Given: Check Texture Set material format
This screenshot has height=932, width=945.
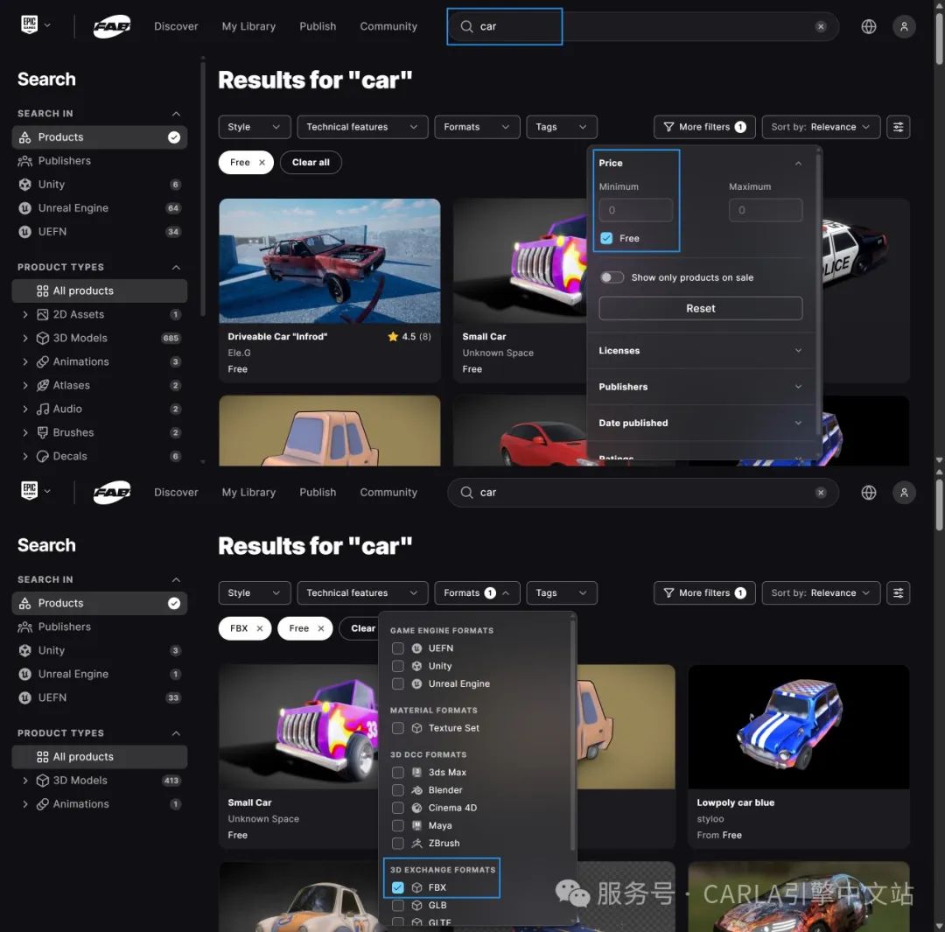Looking at the screenshot, I should coord(398,727).
